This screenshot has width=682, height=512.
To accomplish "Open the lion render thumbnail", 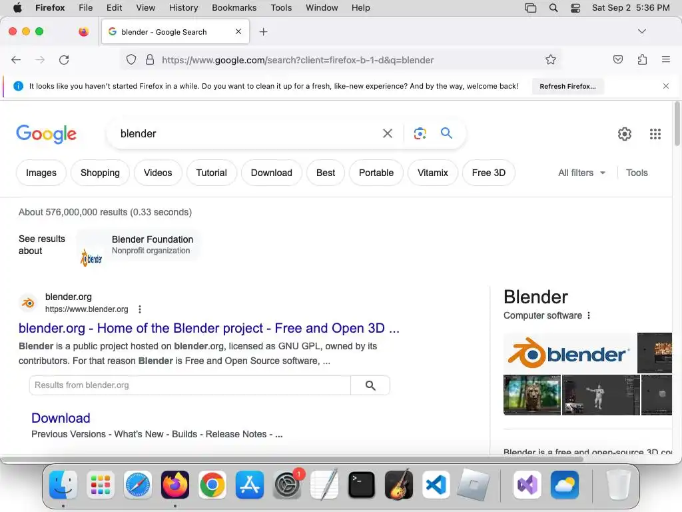I will pyautogui.click(x=532, y=395).
